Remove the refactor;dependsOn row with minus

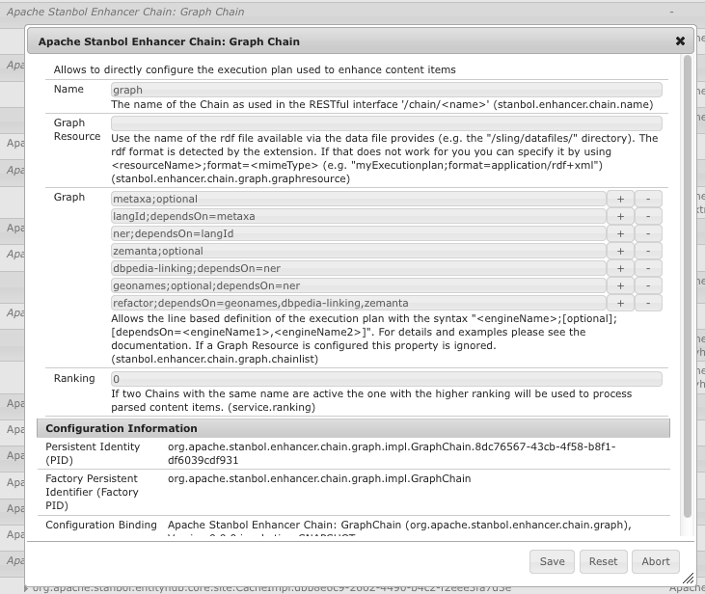coord(648,303)
